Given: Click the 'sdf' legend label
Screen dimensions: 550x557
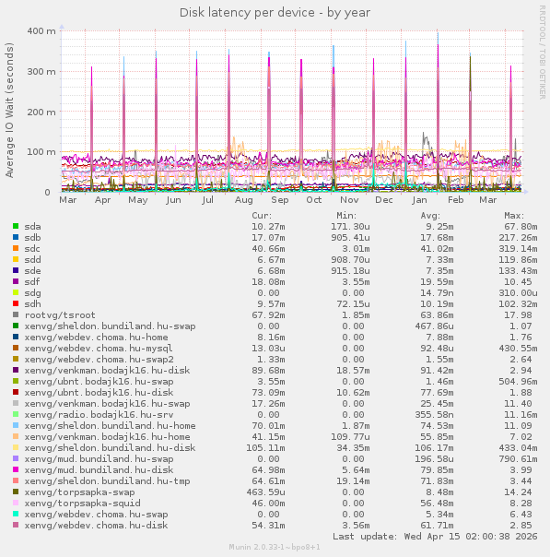Looking at the screenshot, I should [32, 281].
